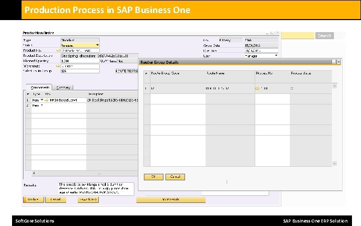Click Route Name column header
The width and height of the screenshot is (361, 226).
pyautogui.click(x=230, y=77)
